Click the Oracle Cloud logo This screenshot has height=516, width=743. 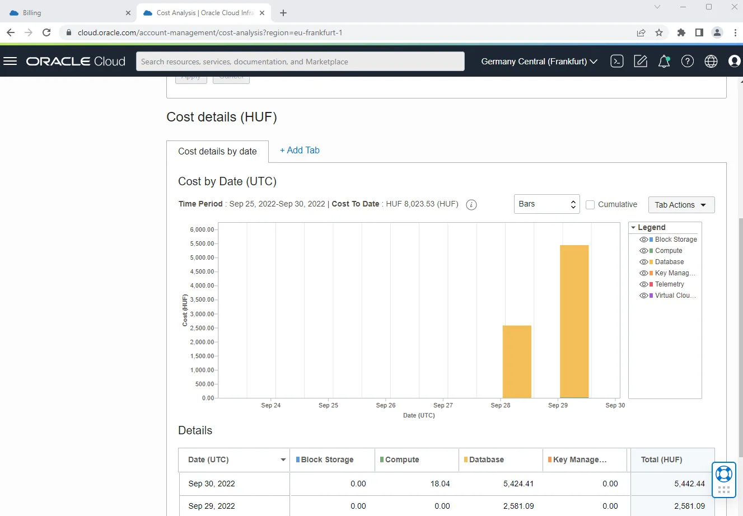coord(76,62)
